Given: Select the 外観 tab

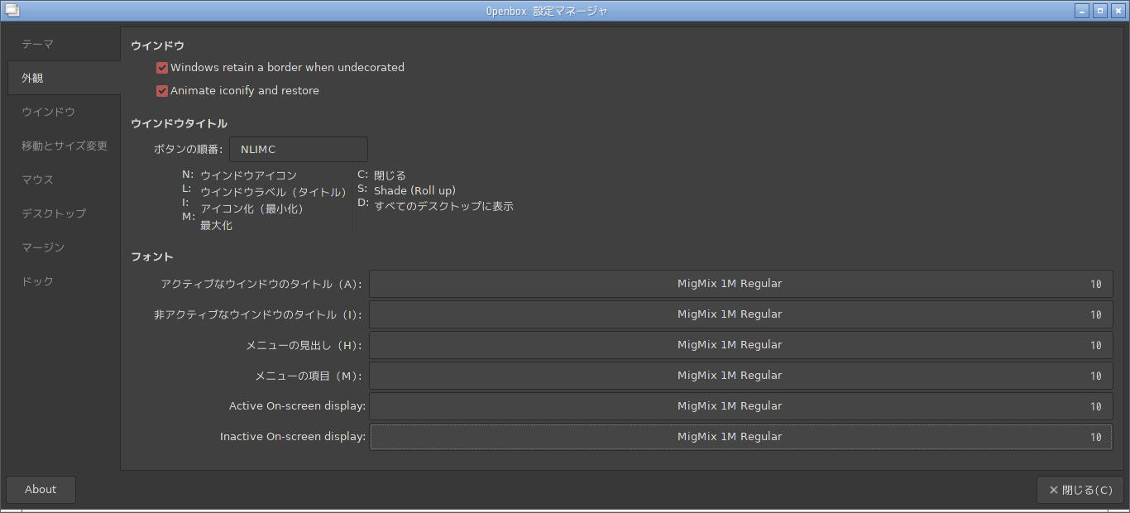Looking at the screenshot, I should (x=63, y=78).
